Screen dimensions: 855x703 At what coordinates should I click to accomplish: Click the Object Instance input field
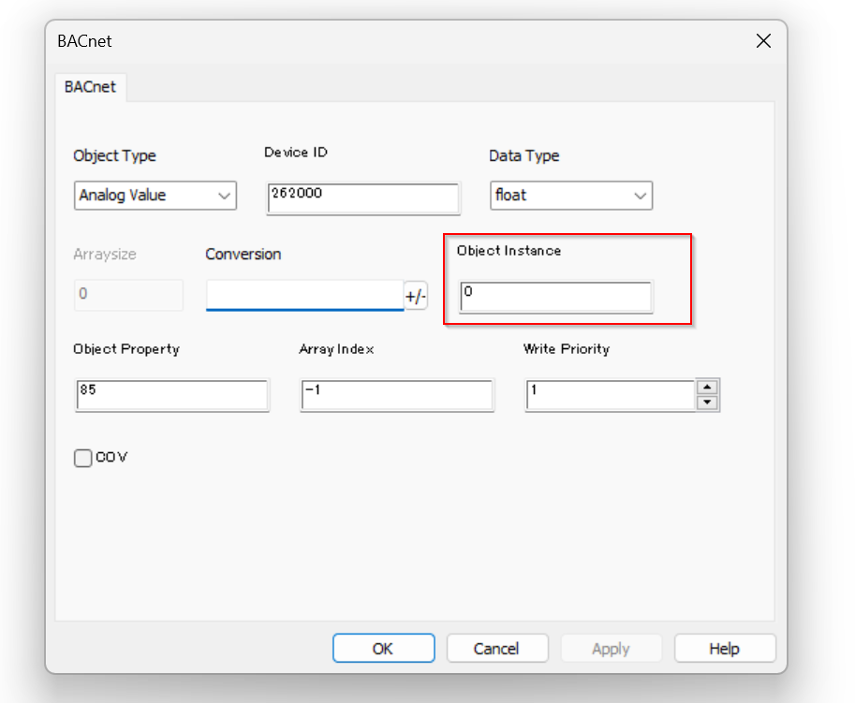point(555,297)
